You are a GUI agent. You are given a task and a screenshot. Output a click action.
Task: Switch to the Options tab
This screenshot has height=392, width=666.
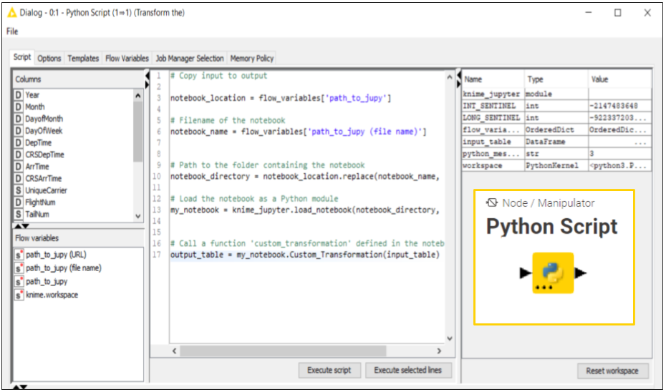(x=49, y=58)
